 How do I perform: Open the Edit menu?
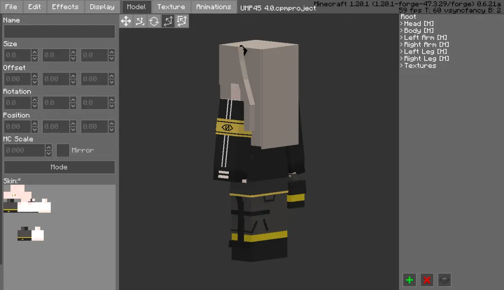[34, 7]
